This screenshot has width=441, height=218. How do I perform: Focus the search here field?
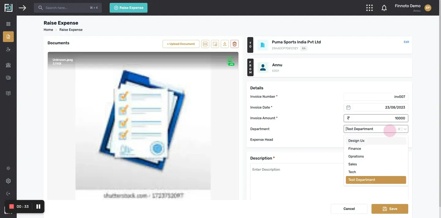pos(68,8)
